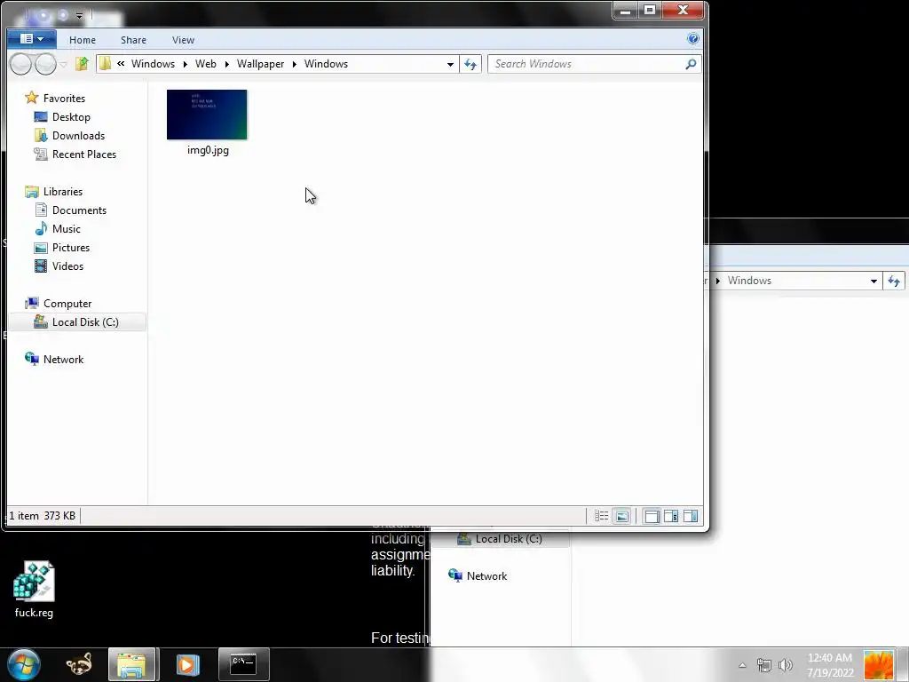Click the img0.jpg file name

click(x=208, y=150)
